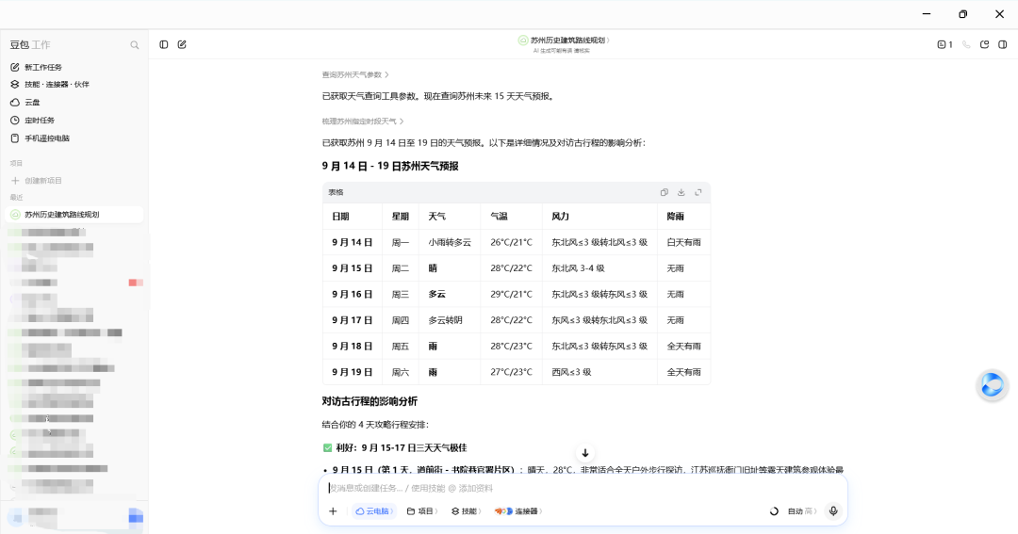
Task: Expand 查询苏州天气参数 step
Action: point(355,74)
